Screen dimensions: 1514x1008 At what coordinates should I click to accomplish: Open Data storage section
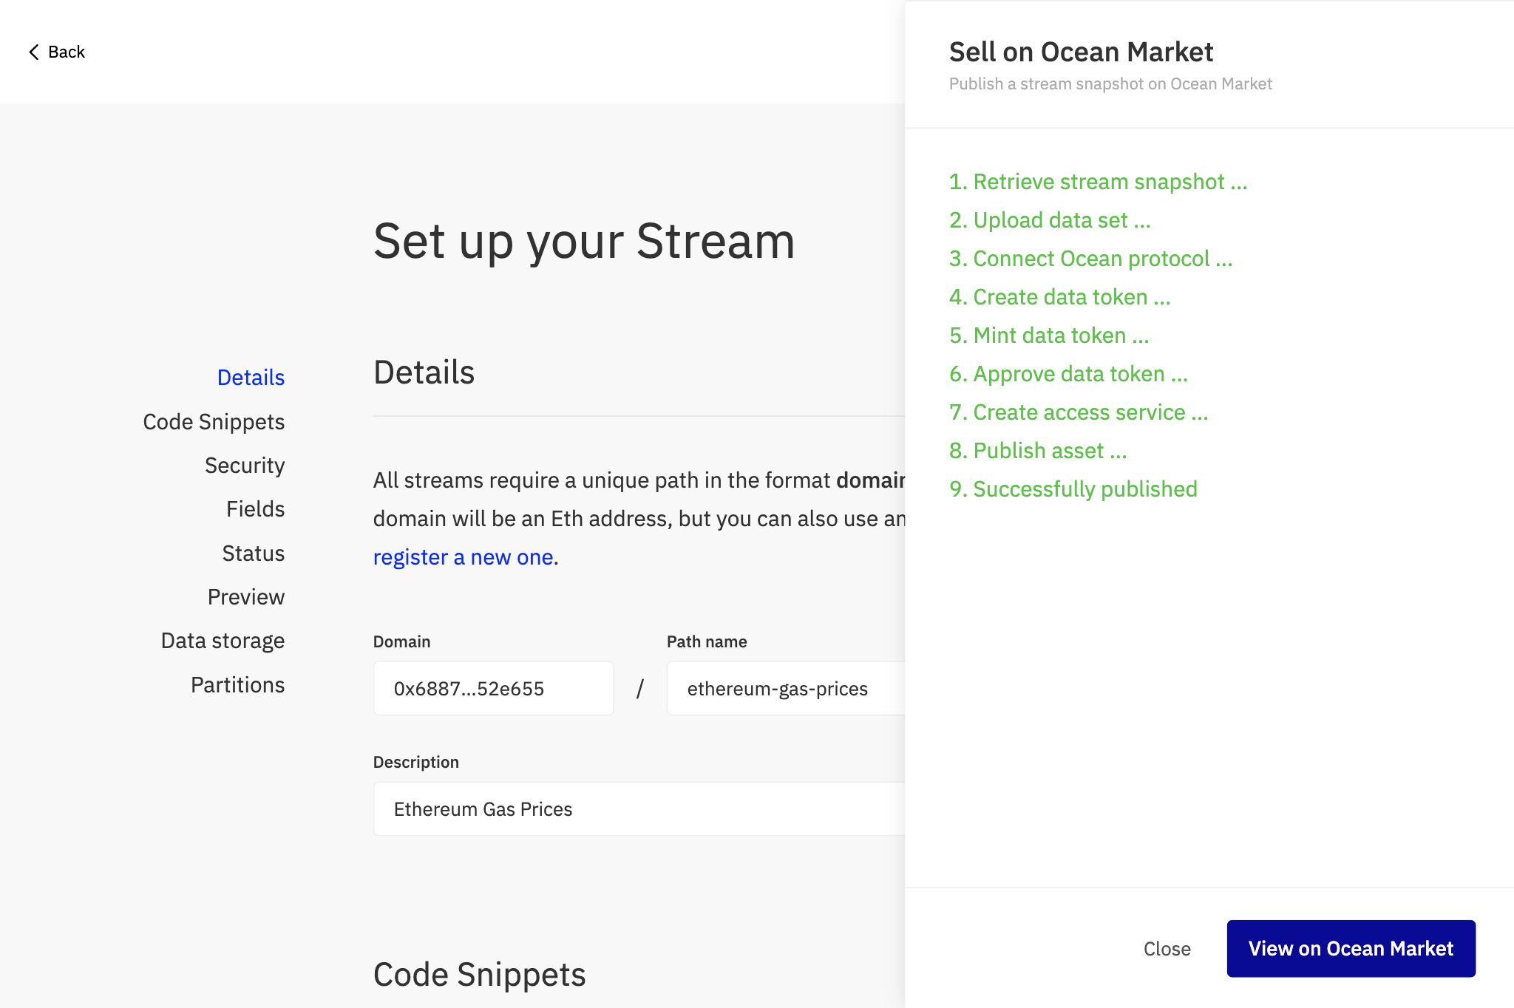click(223, 641)
